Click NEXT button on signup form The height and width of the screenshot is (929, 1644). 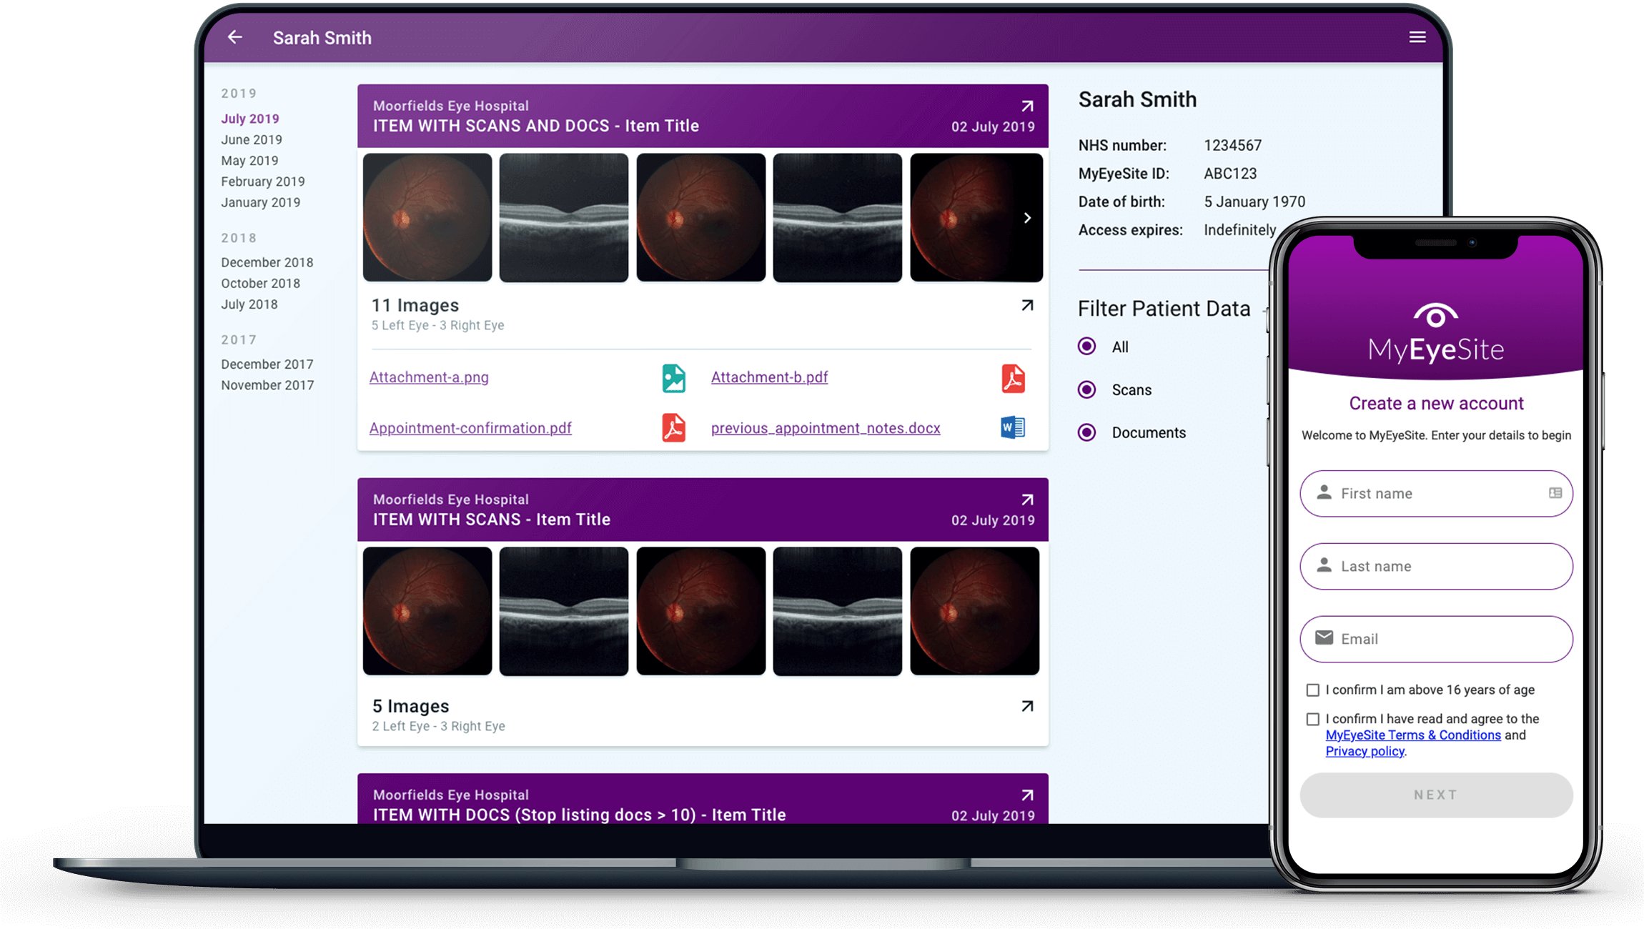point(1435,795)
